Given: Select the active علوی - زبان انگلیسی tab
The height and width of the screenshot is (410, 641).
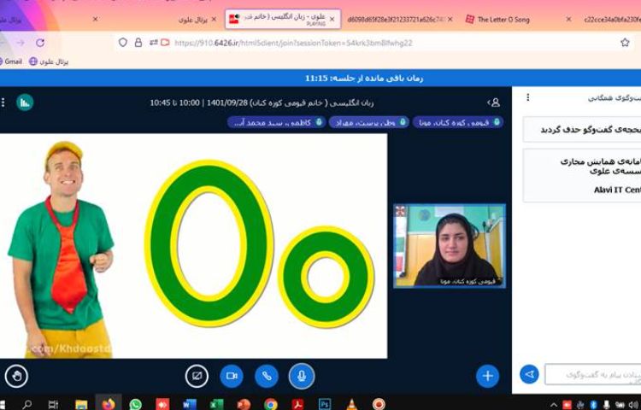Looking at the screenshot, I should 283,19.
